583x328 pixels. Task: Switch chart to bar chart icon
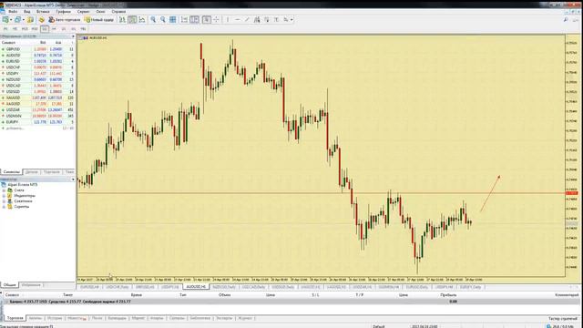pos(122,20)
